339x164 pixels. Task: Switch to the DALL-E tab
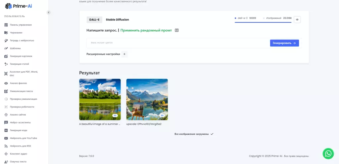click(x=94, y=19)
